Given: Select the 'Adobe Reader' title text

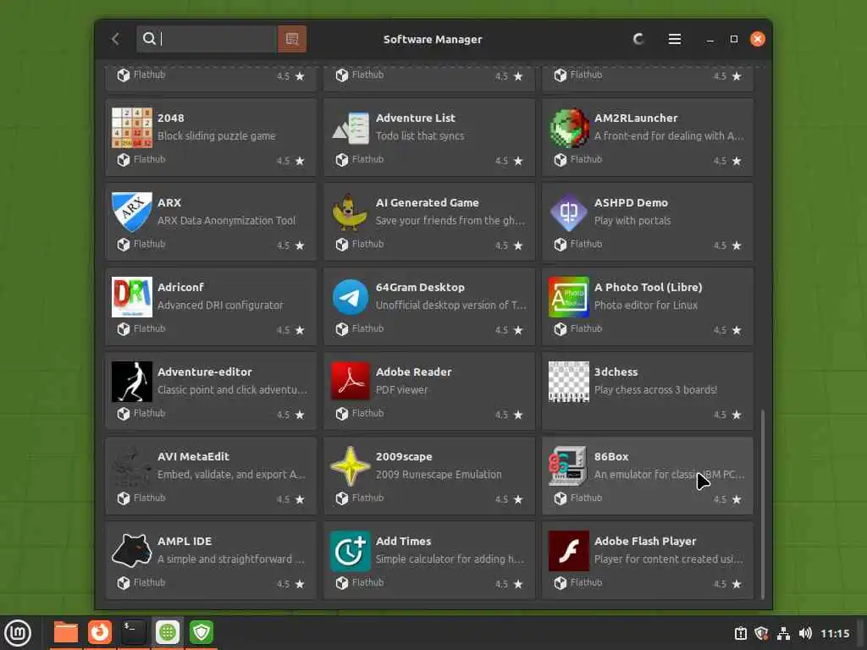Looking at the screenshot, I should click(x=413, y=372).
